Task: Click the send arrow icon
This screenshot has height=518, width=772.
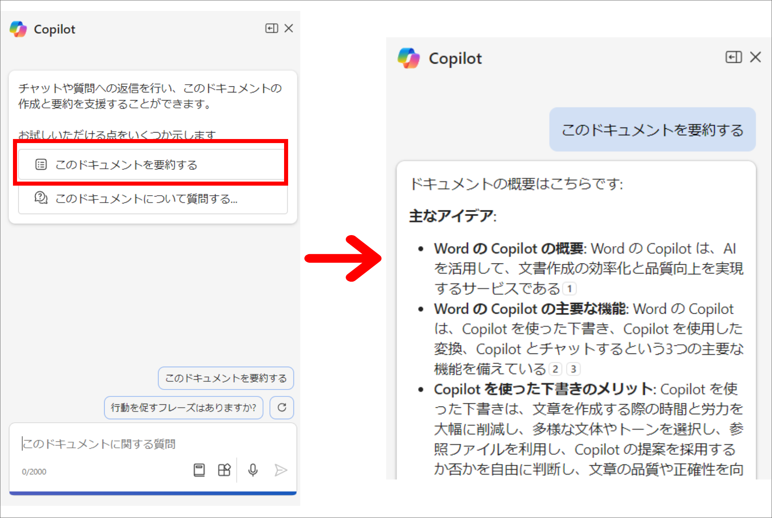Action: (280, 470)
